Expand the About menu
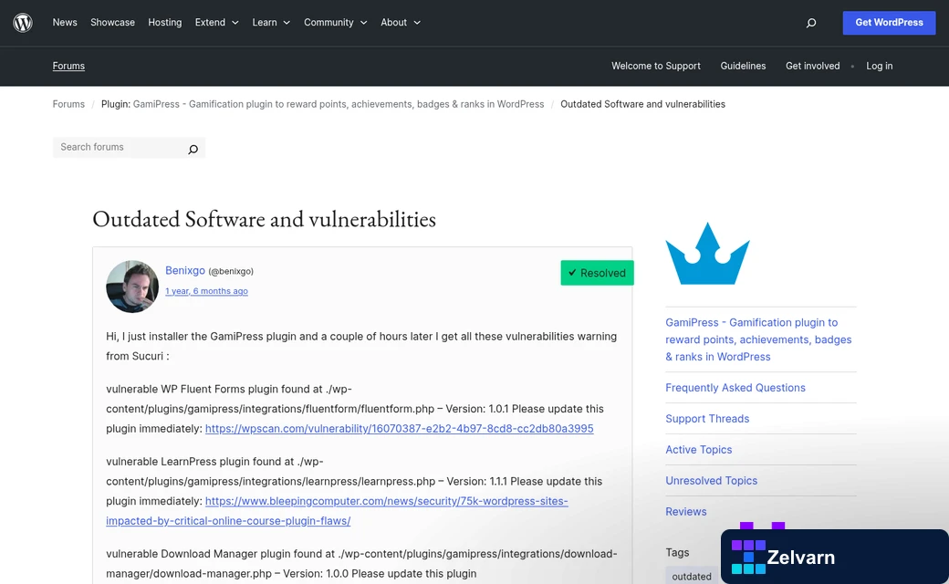Viewport: 949px width, 584px height. pyautogui.click(x=400, y=23)
